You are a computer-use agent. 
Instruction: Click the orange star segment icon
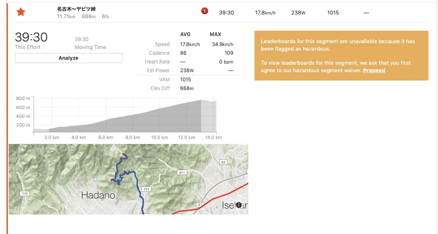(20, 12)
